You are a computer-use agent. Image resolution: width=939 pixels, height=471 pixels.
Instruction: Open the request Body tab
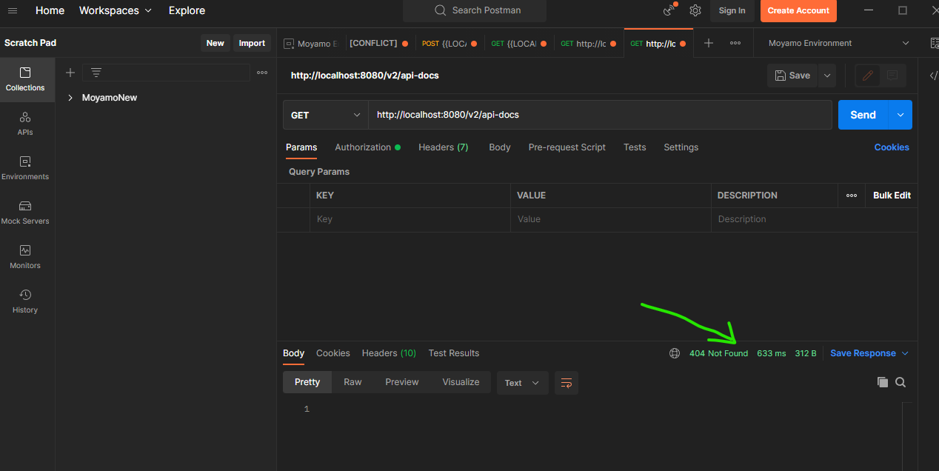pyautogui.click(x=500, y=147)
